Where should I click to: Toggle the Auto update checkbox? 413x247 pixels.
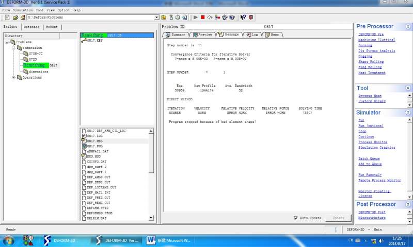296,218
